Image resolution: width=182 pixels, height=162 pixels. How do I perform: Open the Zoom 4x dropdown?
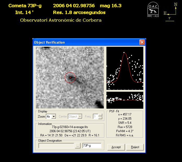click(x=54, y=116)
